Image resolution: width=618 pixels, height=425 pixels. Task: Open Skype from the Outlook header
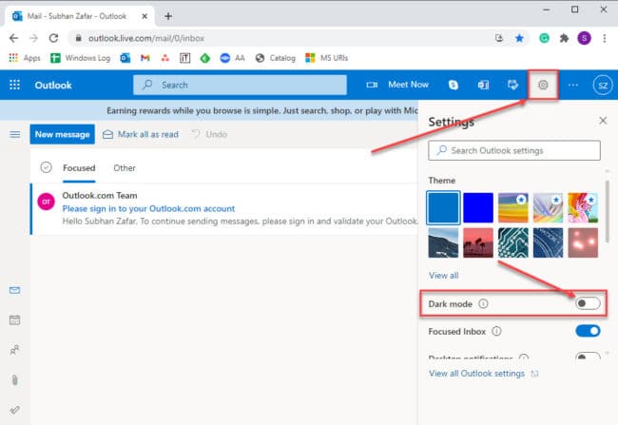(454, 85)
